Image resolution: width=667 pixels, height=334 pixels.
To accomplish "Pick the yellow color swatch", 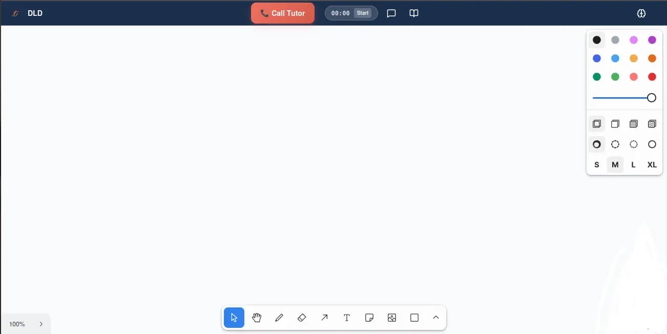I will point(634,58).
